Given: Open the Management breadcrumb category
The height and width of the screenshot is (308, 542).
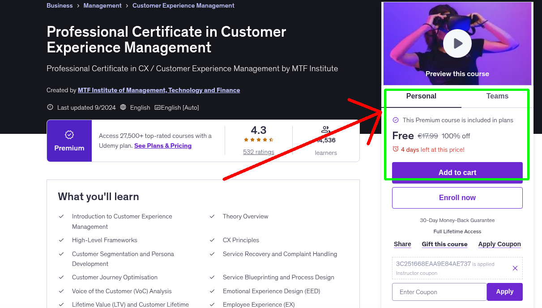Looking at the screenshot, I should coord(102,5).
